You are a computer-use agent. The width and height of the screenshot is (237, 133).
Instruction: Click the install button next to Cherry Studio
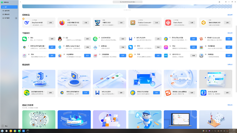click(192, 23)
